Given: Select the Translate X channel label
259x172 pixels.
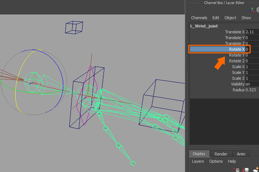Looking at the screenshot, I should [x=234, y=32].
